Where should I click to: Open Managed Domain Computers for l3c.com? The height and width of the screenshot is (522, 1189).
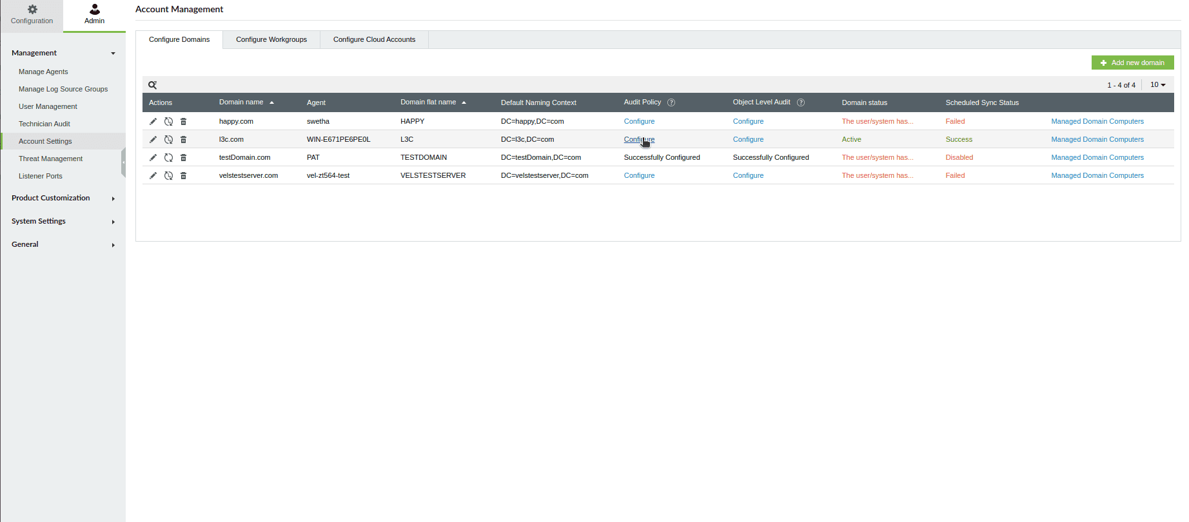tap(1097, 139)
